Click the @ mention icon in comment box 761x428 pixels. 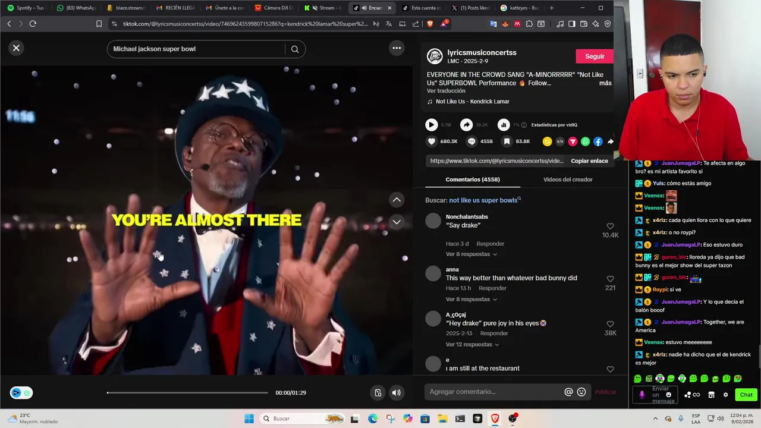(x=568, y=392)
